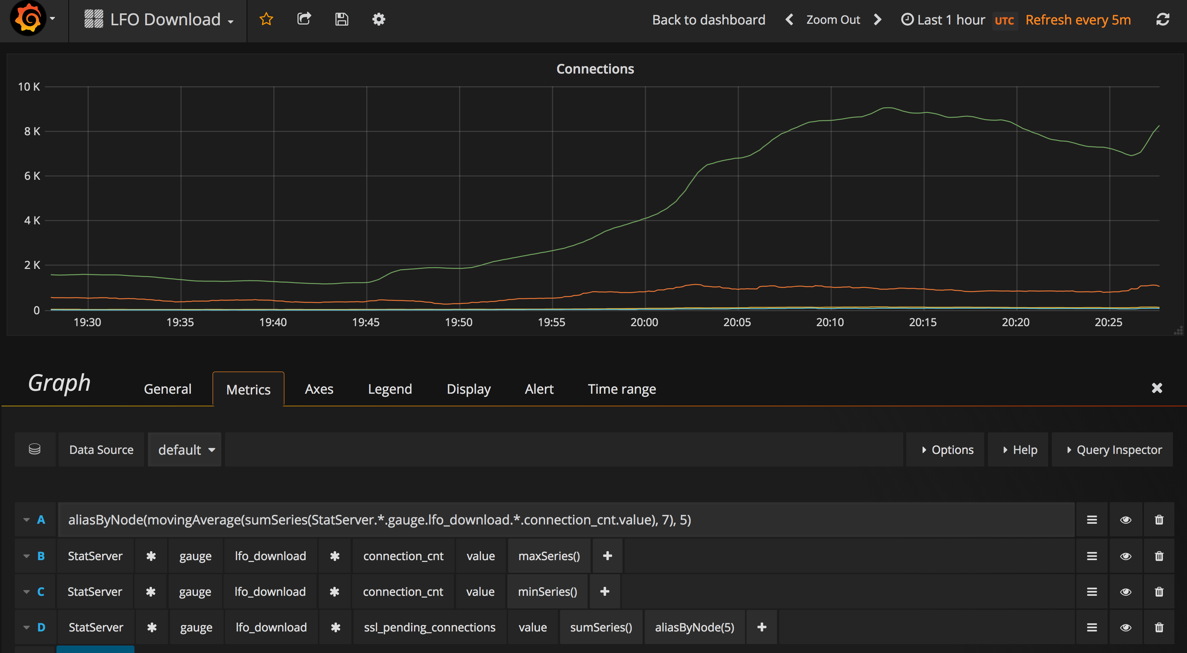1187x653 pixels.
Task: Click the share dashboard icon
Action: pyautogui.click(x=304, y=19)
